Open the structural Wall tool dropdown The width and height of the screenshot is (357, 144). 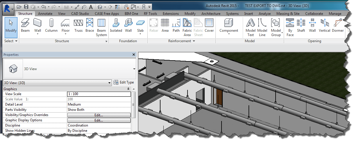click(38, 34)
